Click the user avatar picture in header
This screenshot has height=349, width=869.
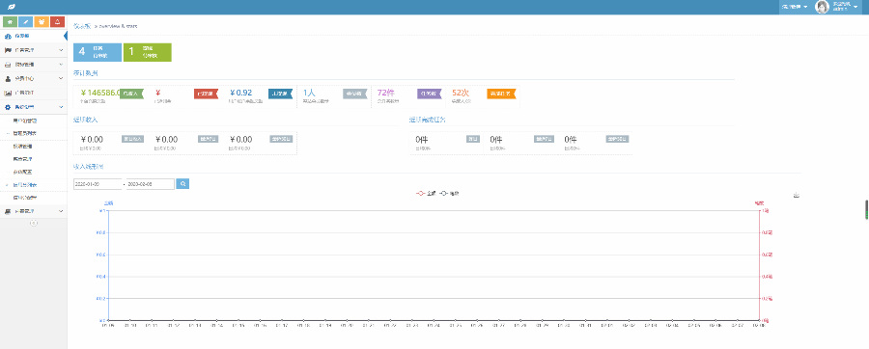(x=822, y=7)
